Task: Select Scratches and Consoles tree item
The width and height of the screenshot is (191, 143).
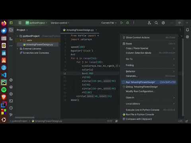Action: coord(34,53)
